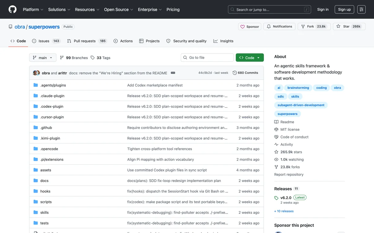Click the folder icon for .github
This screenshot has width=374, height=233.
[x=36, y=128]
